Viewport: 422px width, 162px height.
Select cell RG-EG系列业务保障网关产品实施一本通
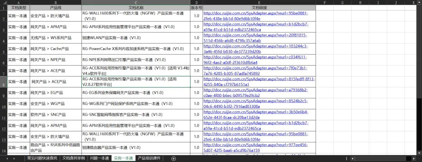[136, 93]
